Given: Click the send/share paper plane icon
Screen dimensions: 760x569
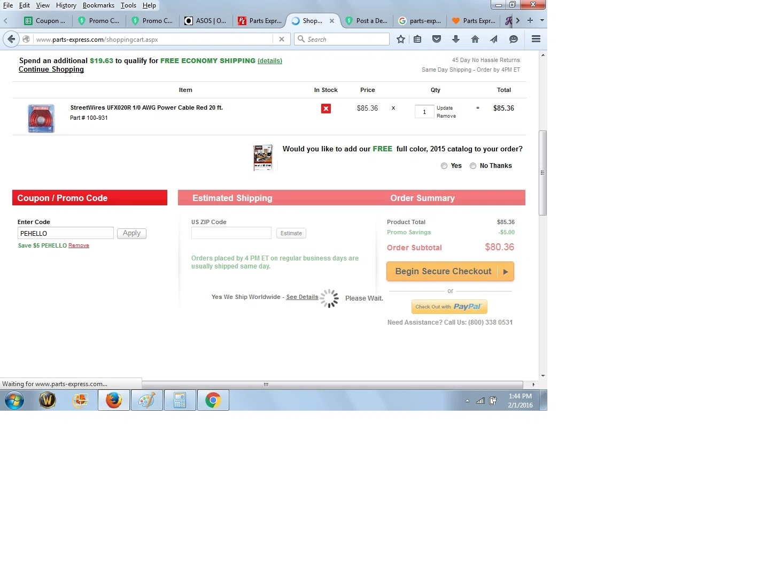Looking at the screenshot, I should pyautogui.click(x=494, y=39).
